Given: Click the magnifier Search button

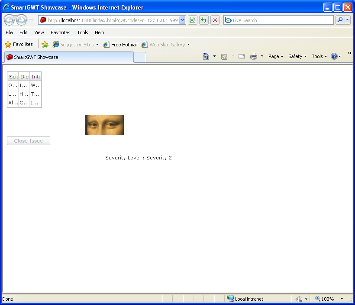Looking at the screenshot, I should tap(340, 20).
